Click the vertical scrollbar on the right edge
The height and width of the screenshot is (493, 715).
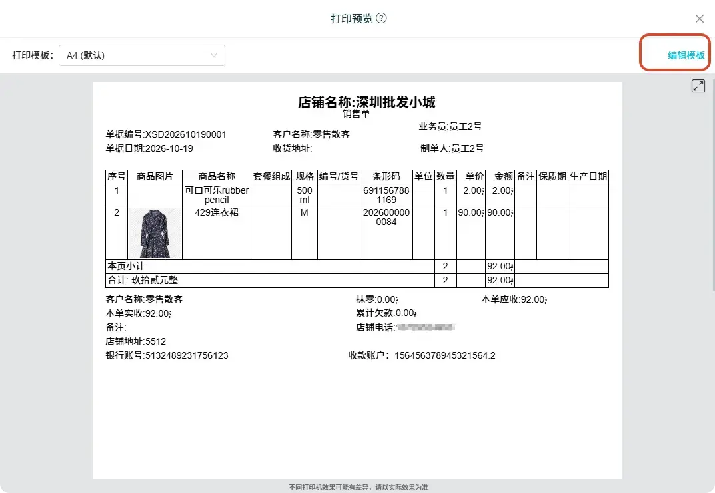coord(713,182)
